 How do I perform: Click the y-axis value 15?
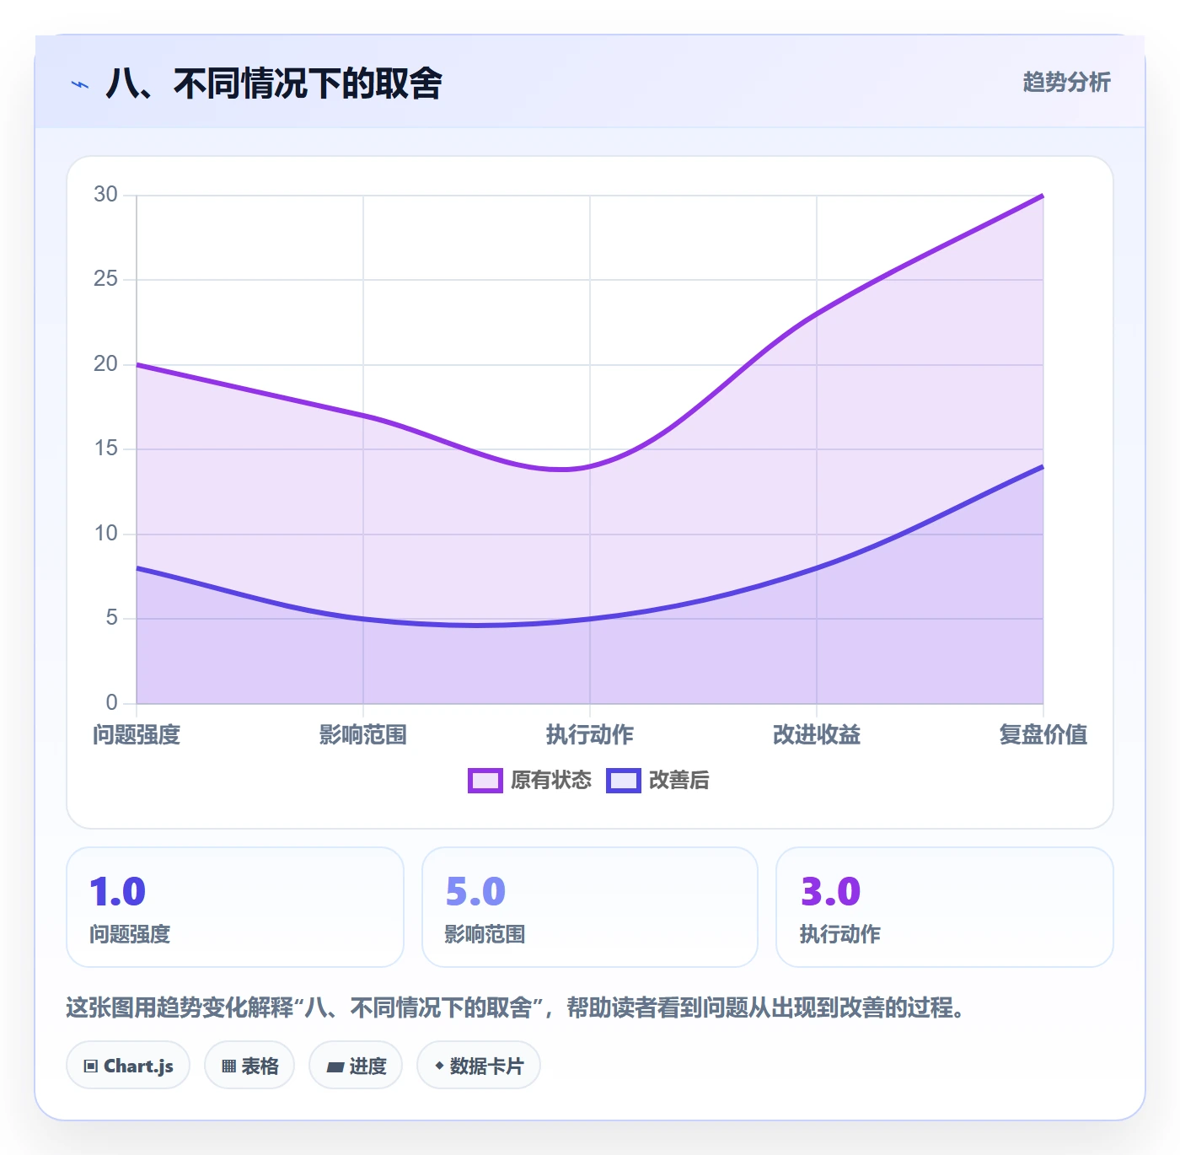pyautogui.click(x=105, y=449)
